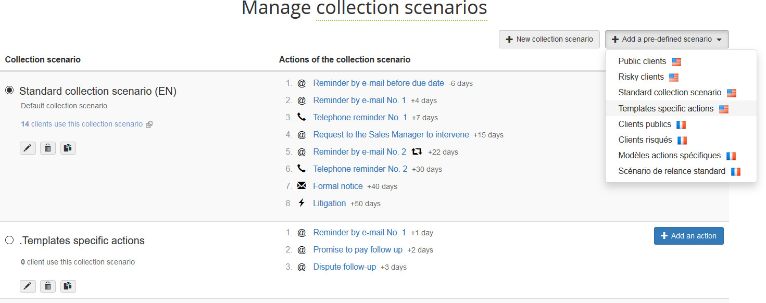The width and height of the screenshot is (766, 303).
Task: Select Clients publics French scenario
Action: tap(645, 124)
